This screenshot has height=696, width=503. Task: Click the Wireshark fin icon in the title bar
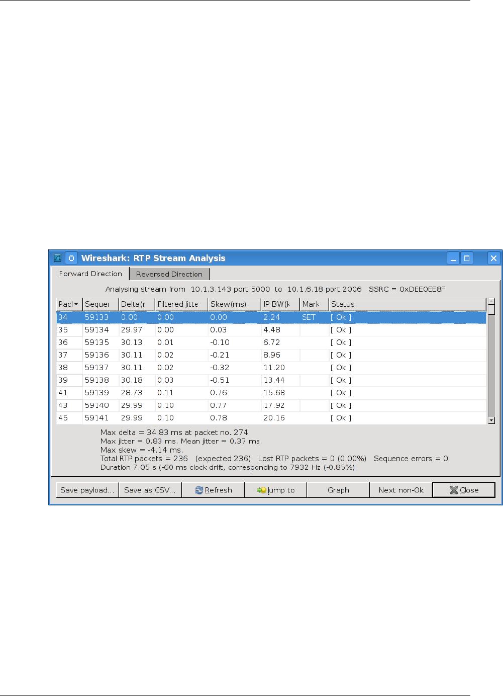(x=58, y=258)
